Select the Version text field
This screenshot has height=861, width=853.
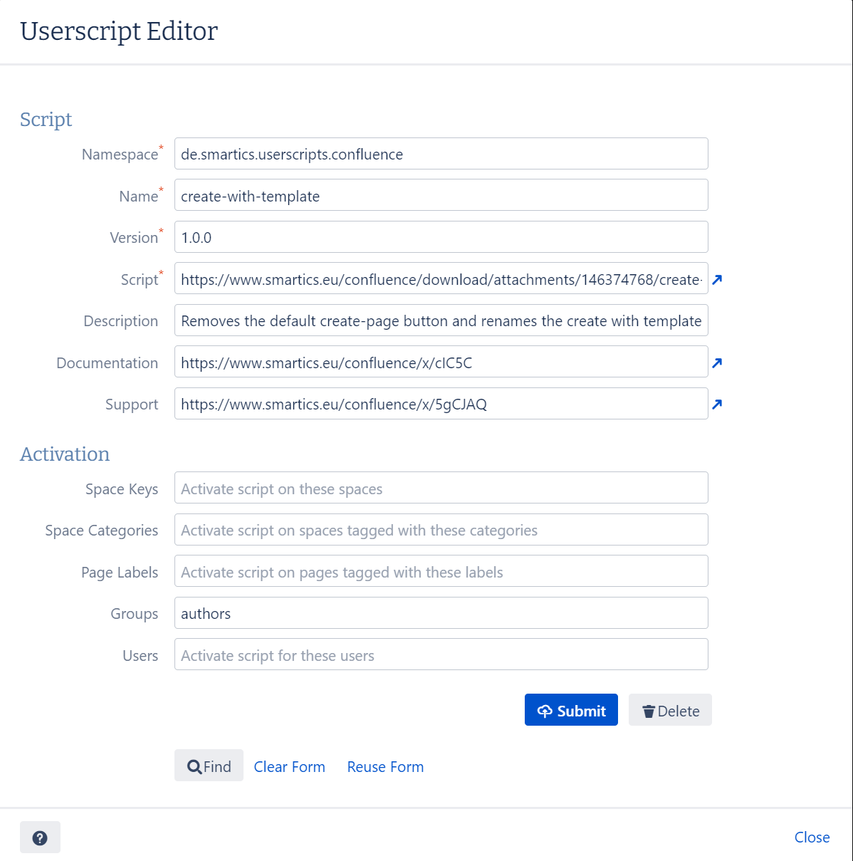coord(441,238)
